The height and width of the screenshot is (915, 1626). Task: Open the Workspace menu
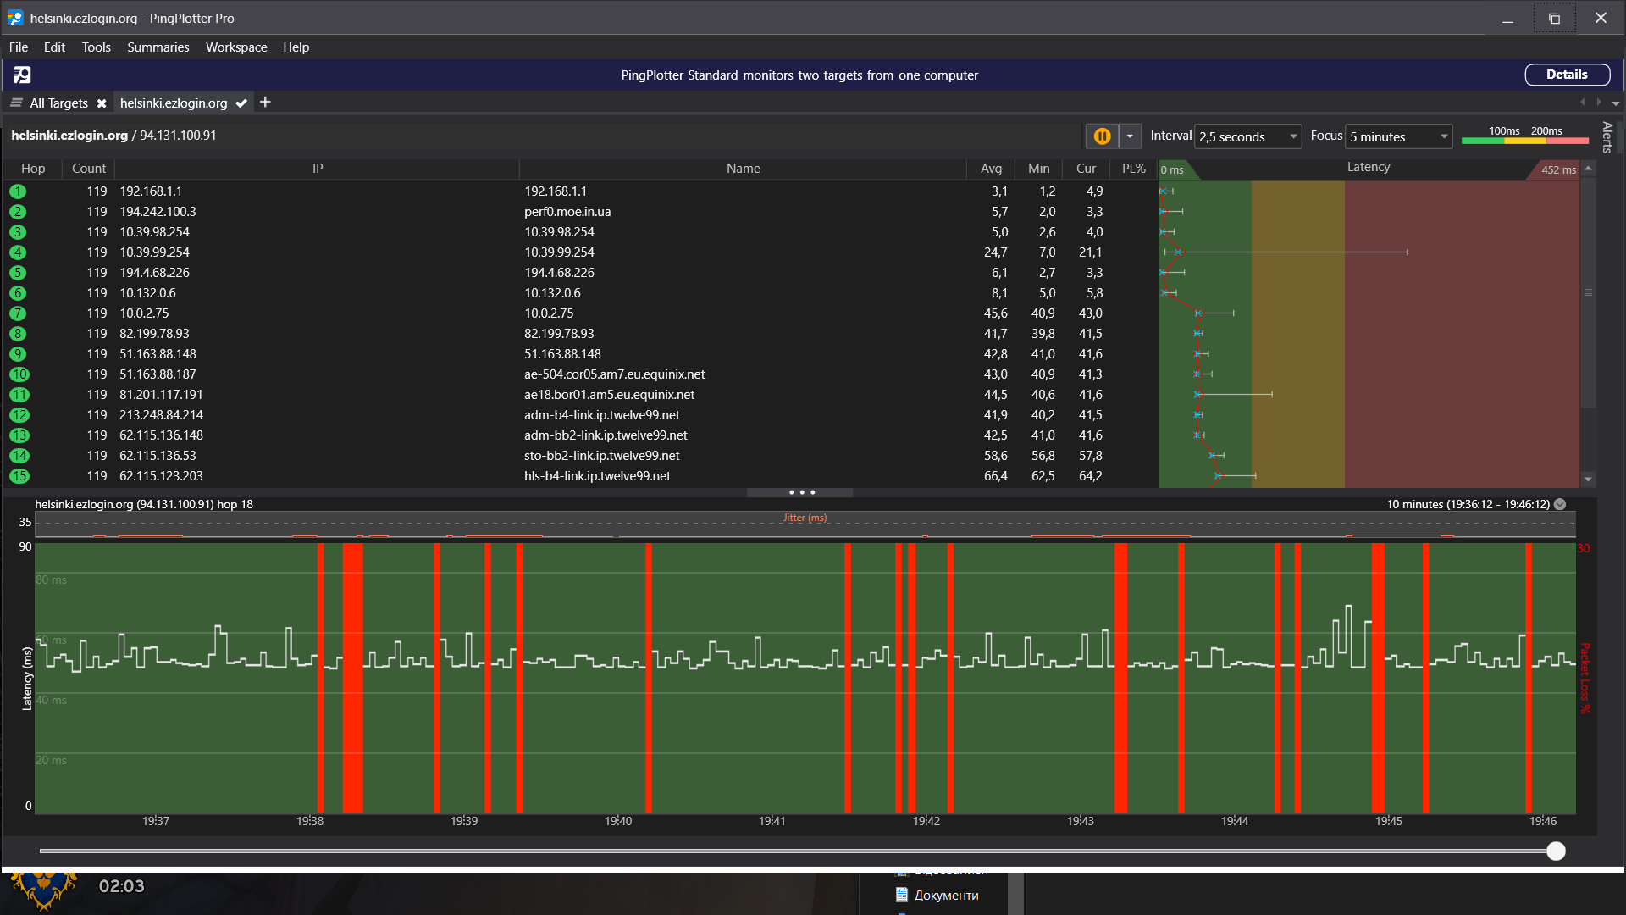[236, 47]
